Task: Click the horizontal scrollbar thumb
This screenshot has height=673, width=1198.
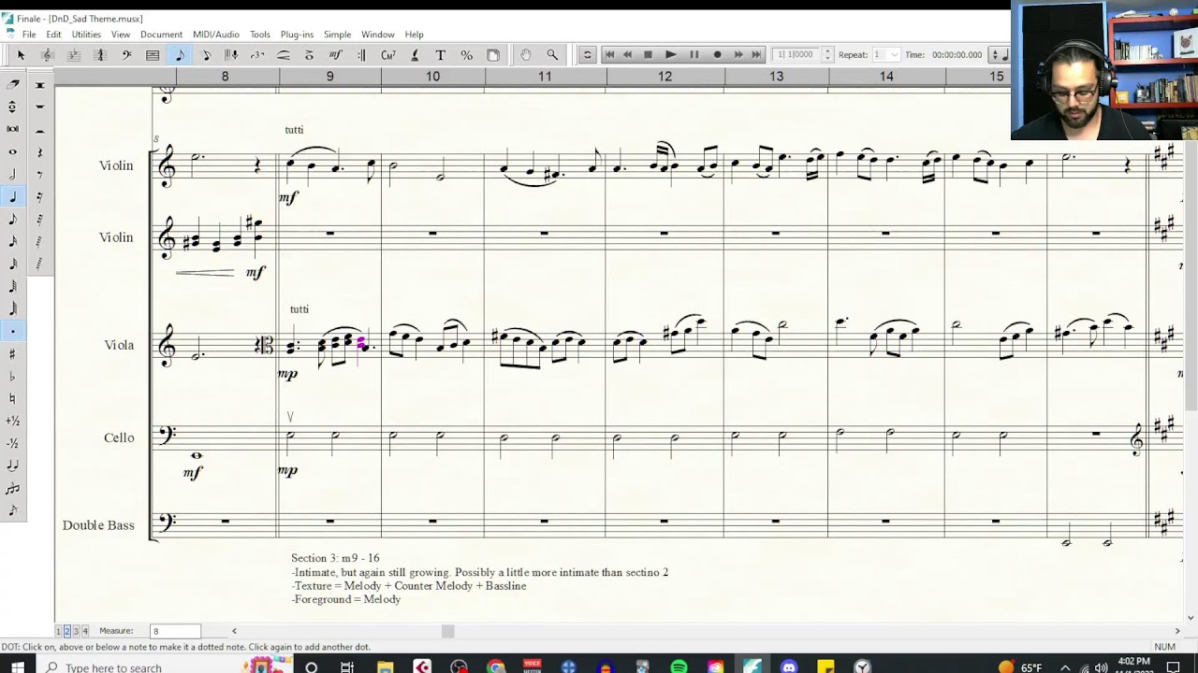Action: coord(447,631)
